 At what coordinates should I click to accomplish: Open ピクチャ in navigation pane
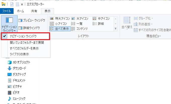[x=15, y=87]
